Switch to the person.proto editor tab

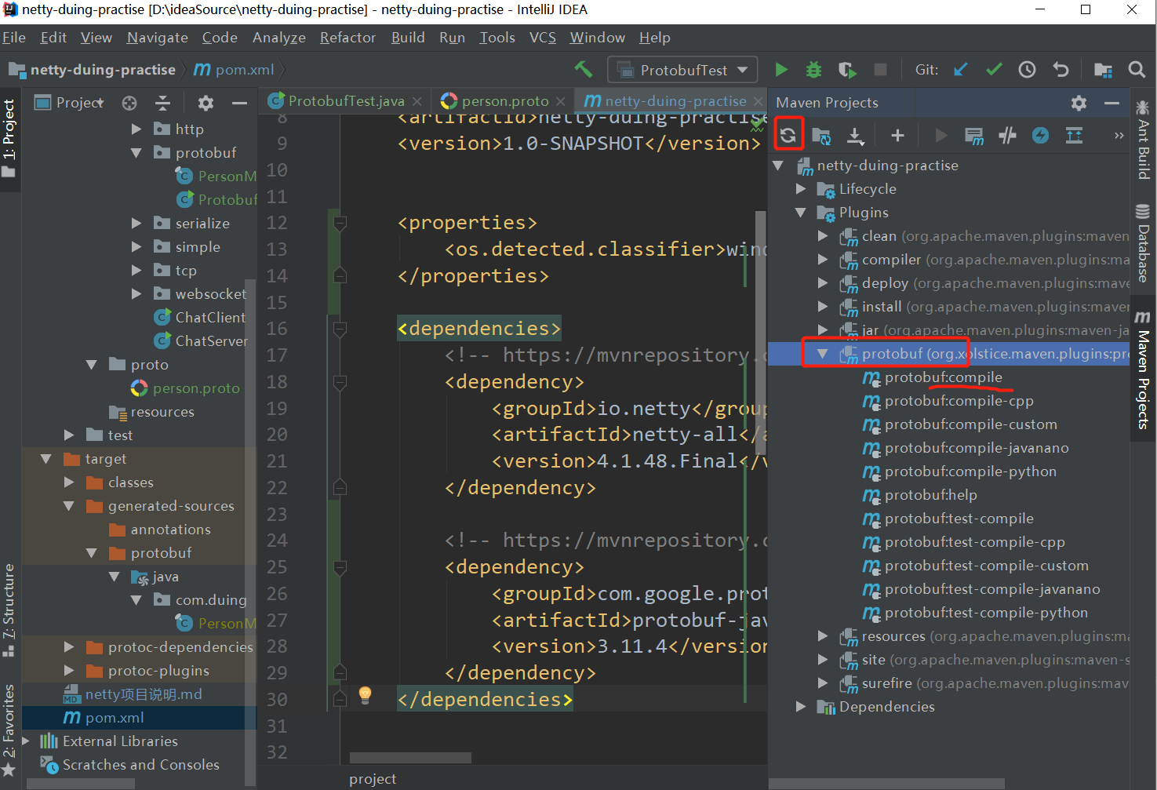pos(505,101)
